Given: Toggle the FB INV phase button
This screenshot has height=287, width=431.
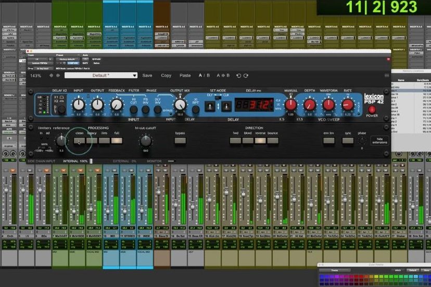Looking at the screenshot, I should [145, 109].
